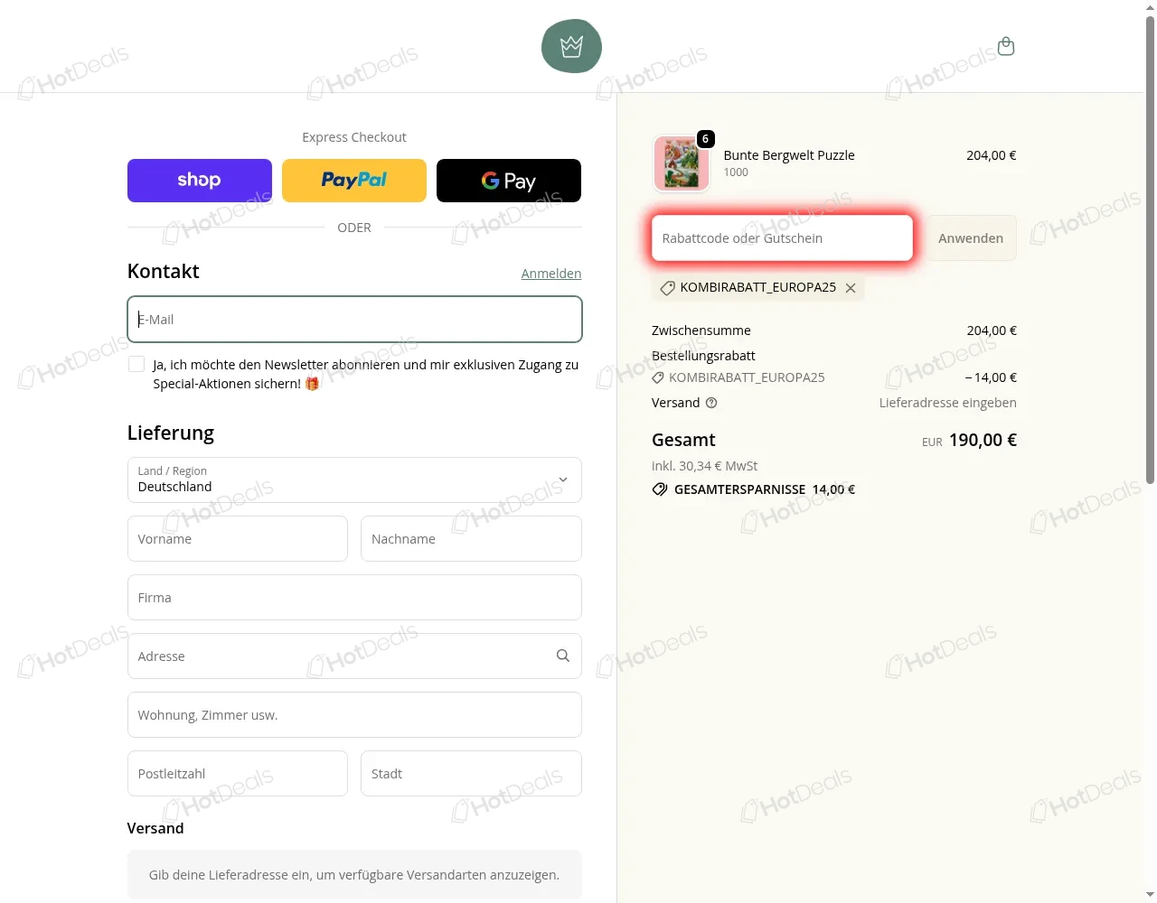This screenshot has height=903, width=1157.
Task: Click the Postleitzahl input field
Action: point(238,774)
